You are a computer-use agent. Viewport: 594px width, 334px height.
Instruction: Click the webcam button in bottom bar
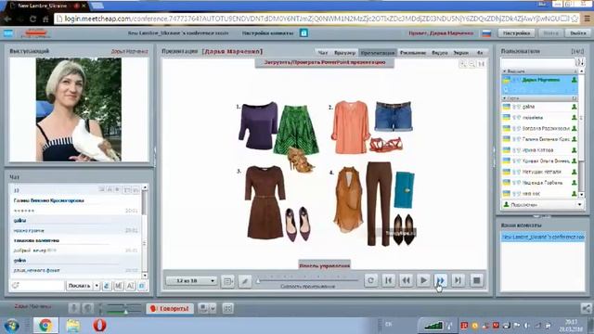point(204,308)
